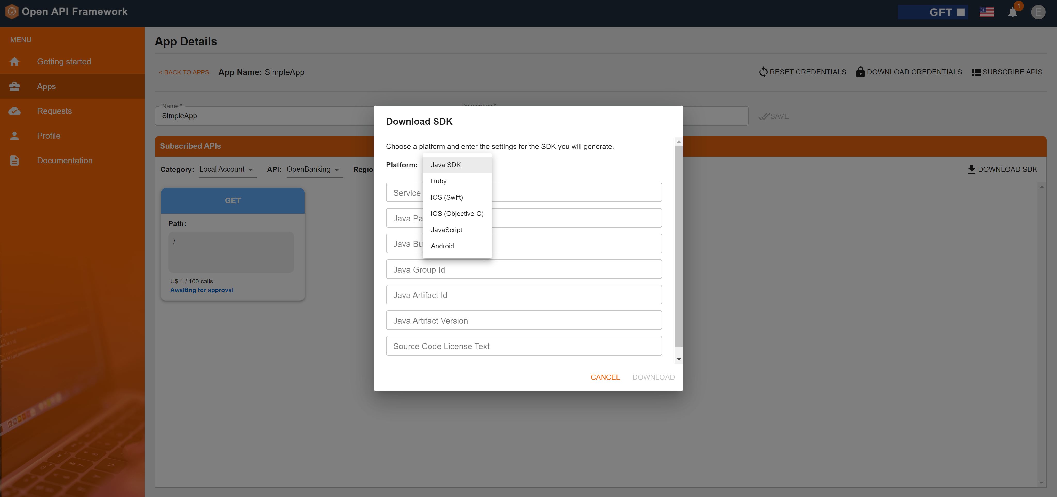Expand the Local Account category dropdown
The image size is (1057, 497).
(227, 169)
